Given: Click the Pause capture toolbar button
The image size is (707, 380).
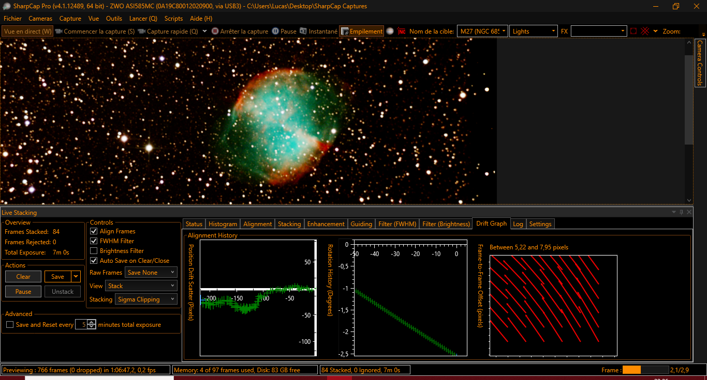Looking at the screenshot, I should [x=284, y=31].
